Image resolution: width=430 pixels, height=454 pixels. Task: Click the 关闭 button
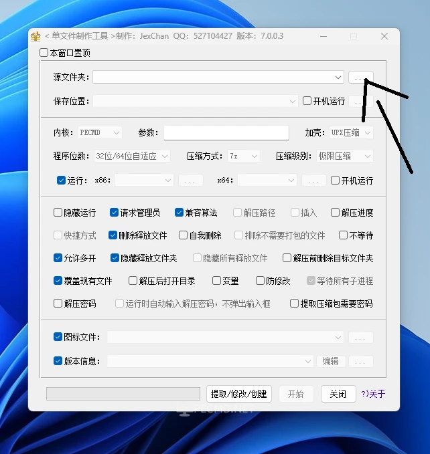pyautogui.click(x=338, y=394)
